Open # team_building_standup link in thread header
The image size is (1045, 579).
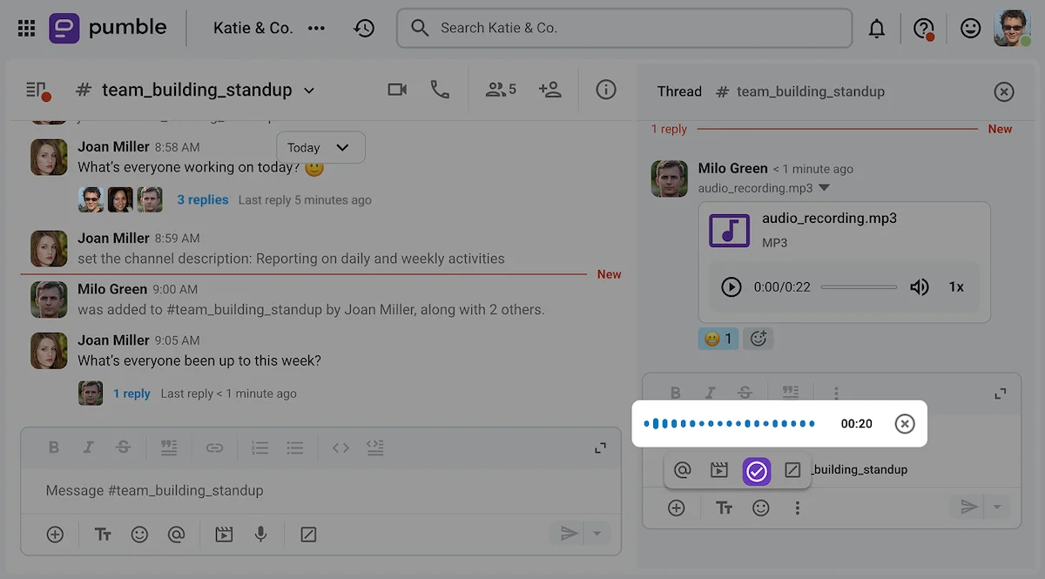coord(800,91)
